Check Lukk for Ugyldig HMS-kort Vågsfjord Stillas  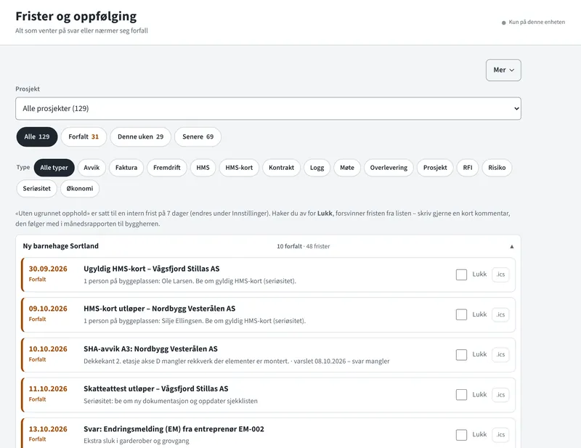(x=461, y=274)
